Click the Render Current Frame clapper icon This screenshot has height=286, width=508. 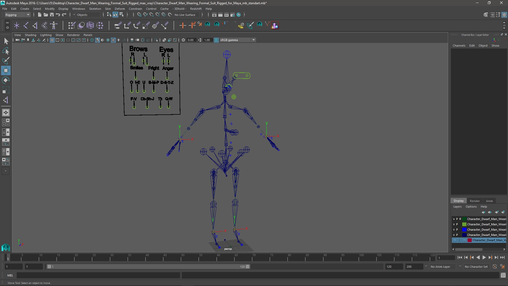pyautogui.click(x=220, y=15)
